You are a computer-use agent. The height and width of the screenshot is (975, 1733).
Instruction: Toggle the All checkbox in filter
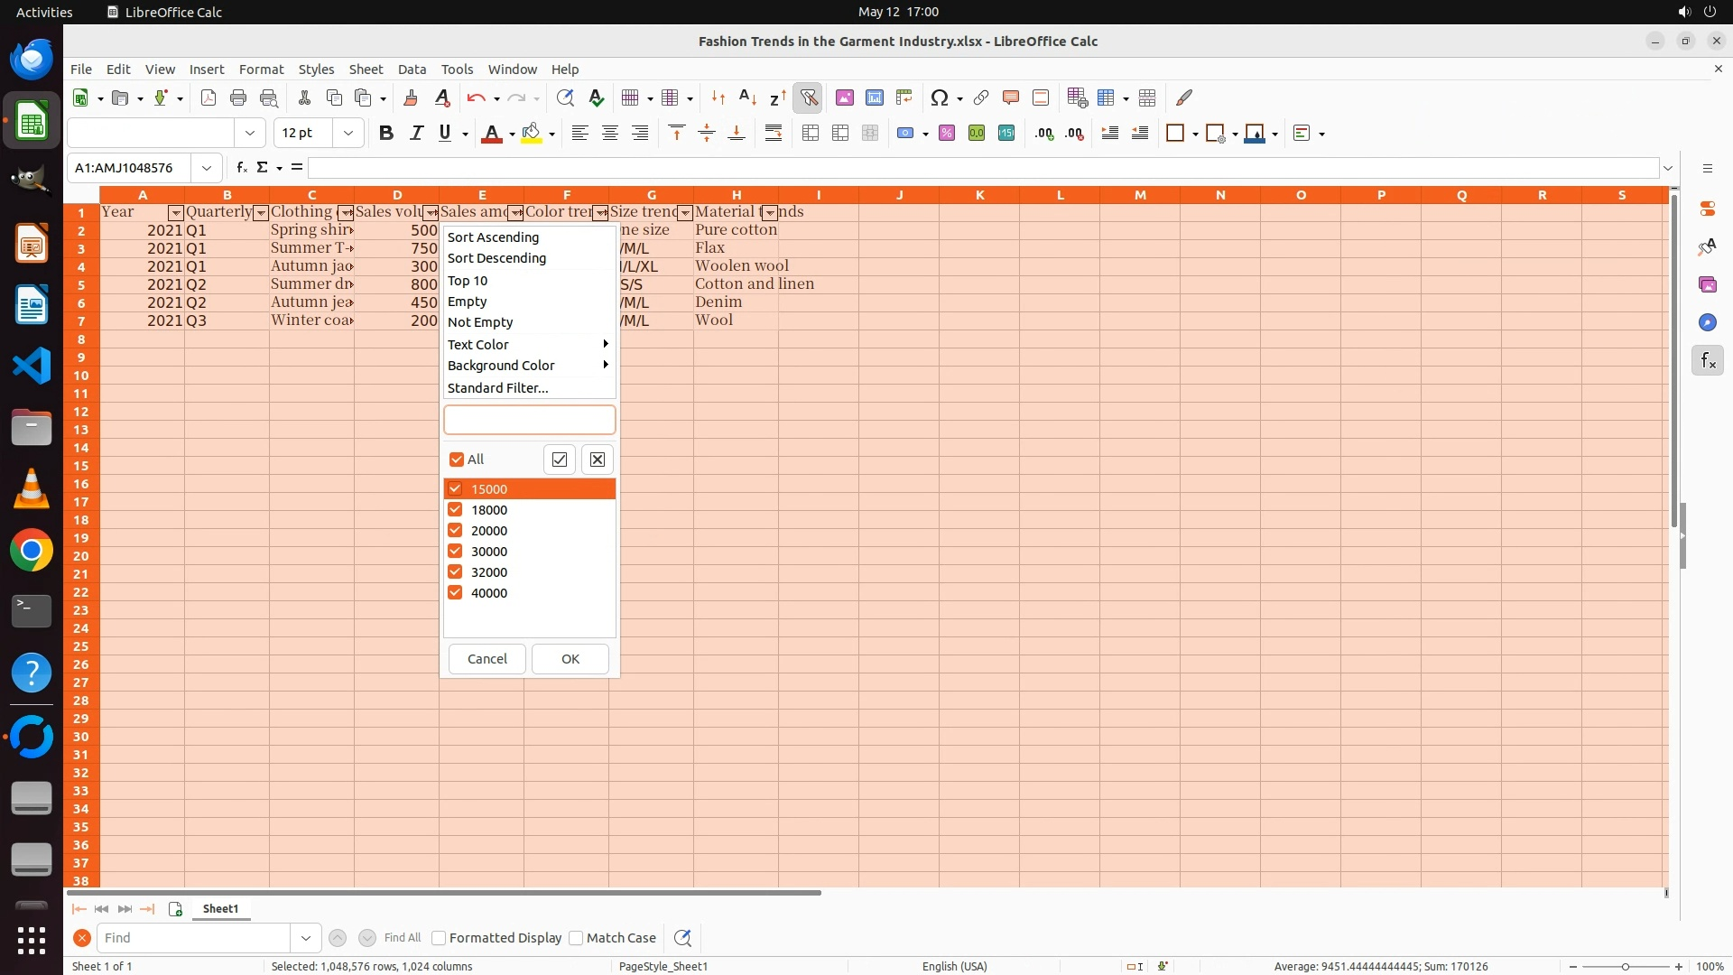[x=457, y=460]
